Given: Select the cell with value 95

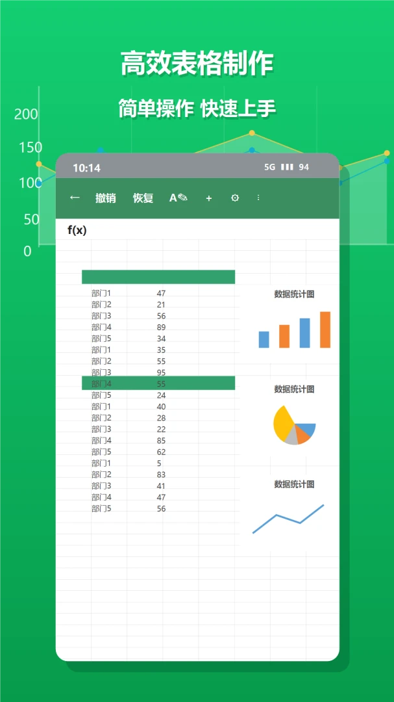Looking at the screenshot, I should point(161,373).
